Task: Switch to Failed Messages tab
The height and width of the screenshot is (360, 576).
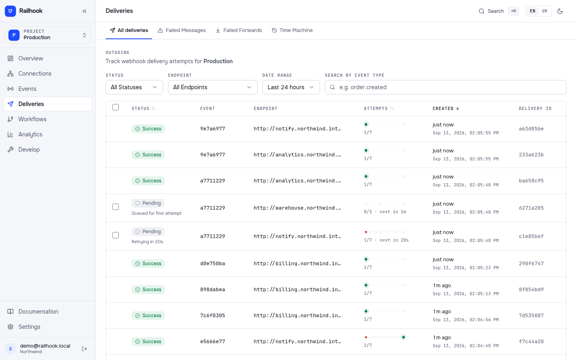Action: [x=182, y=30]
